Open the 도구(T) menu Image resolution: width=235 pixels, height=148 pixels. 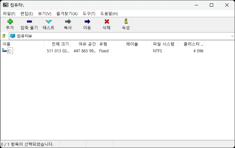(x=89, y=14)
